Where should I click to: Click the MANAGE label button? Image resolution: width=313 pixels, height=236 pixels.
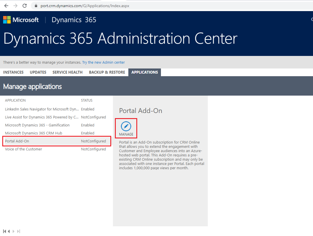pos(126,134)
